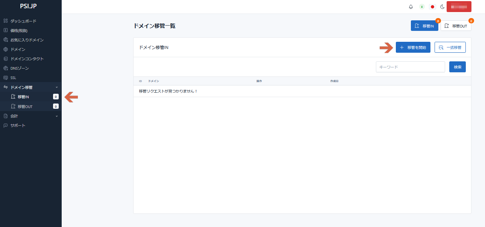Click the キーワード search input field
This screenshot has width=485, height=227.
tap(410, 67)
